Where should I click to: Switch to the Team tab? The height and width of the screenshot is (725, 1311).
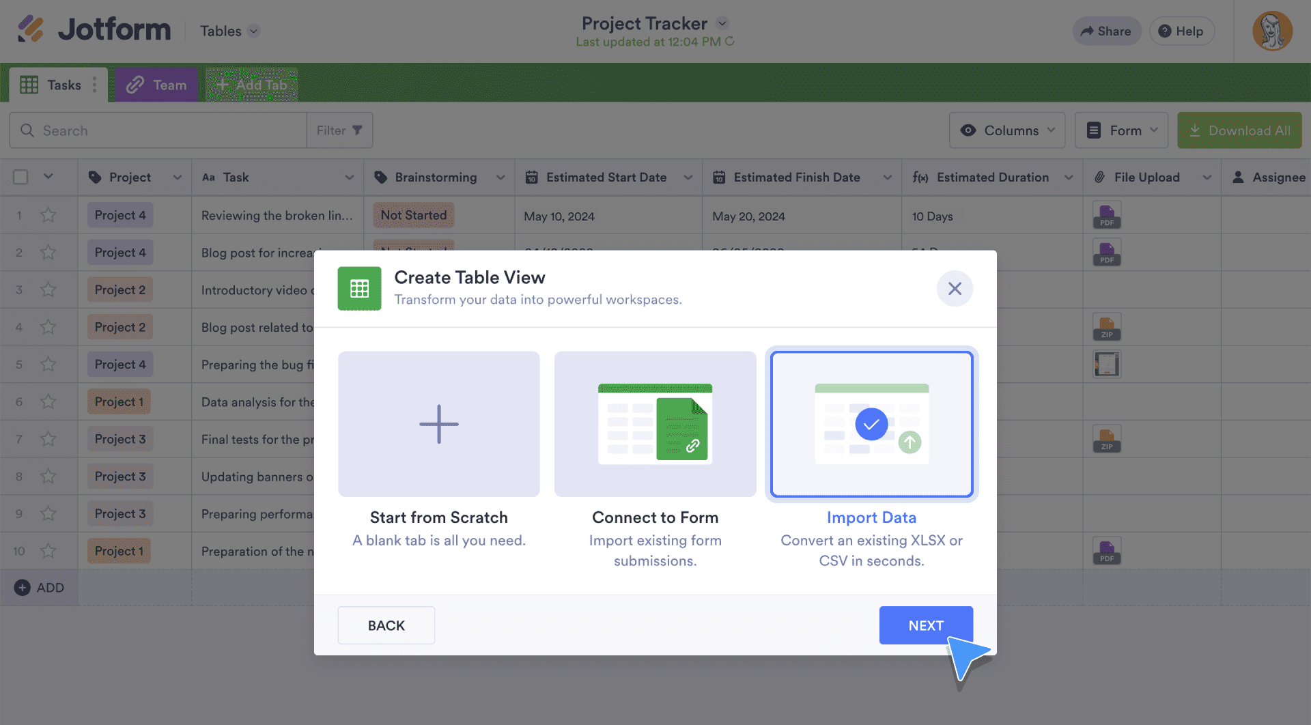coord(156,85)
